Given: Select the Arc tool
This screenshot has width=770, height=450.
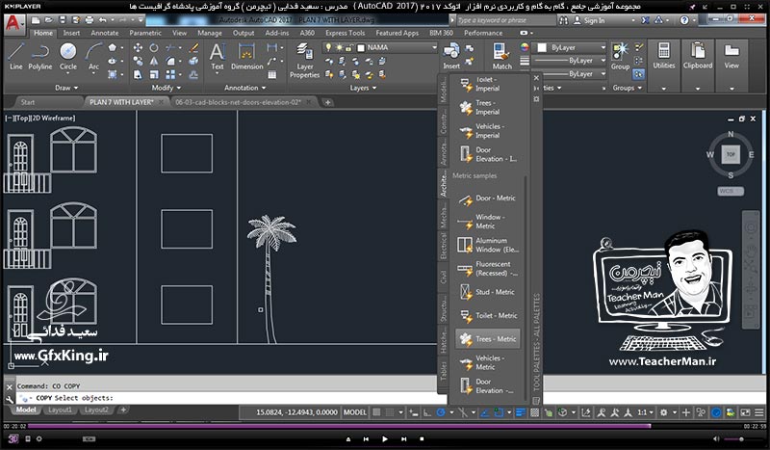Looking at the screenshot, I should (93, 57).
